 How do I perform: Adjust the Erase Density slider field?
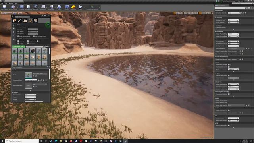point(33,34)
